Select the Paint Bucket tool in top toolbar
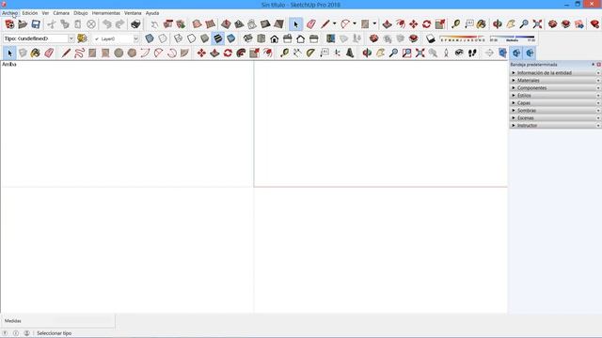The image size is (602, 338). pyautogui.click(x=482, y=24)
